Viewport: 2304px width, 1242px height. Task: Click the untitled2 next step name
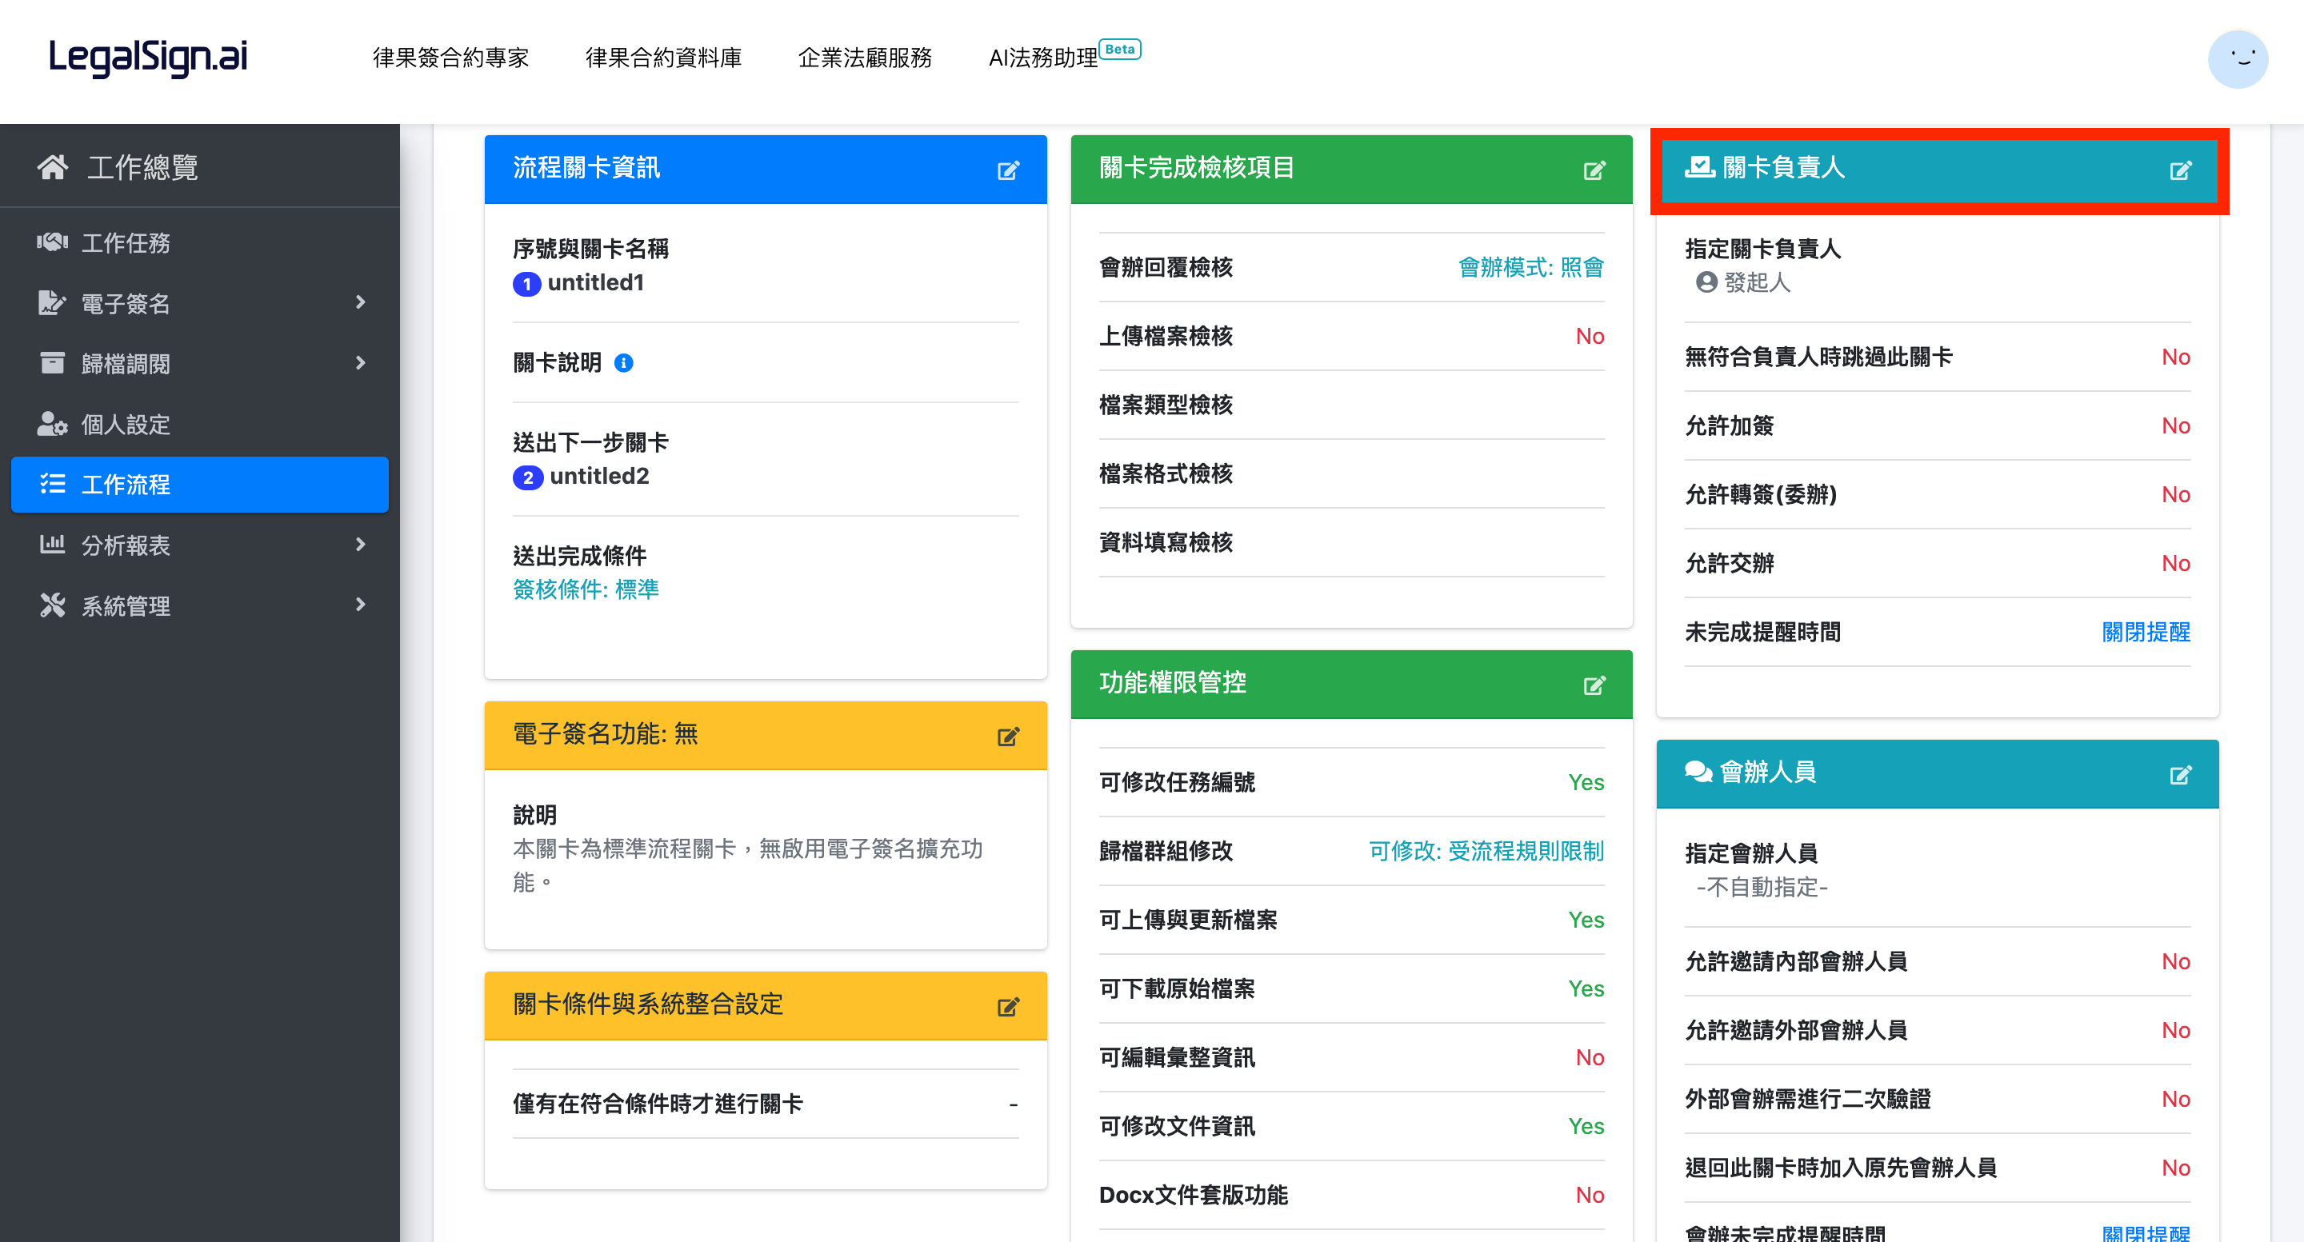pyautogui.click(x=599, y=476)
